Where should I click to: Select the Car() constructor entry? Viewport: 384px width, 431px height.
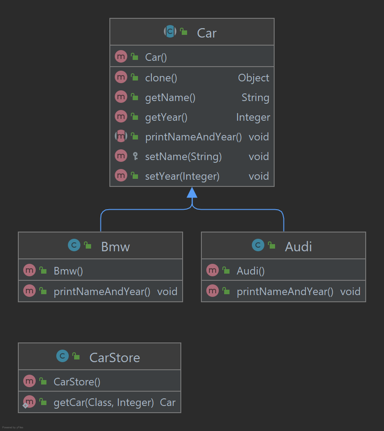[155, 57]
